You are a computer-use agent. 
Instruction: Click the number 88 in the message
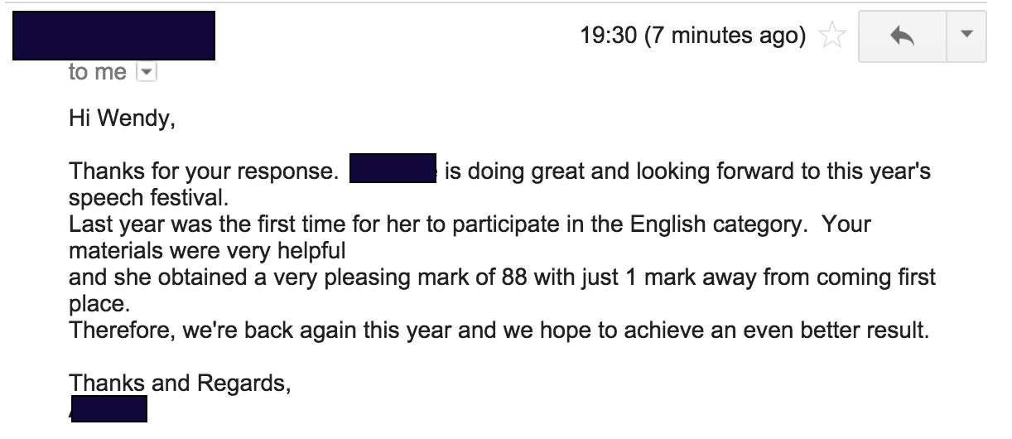(514, 277)
